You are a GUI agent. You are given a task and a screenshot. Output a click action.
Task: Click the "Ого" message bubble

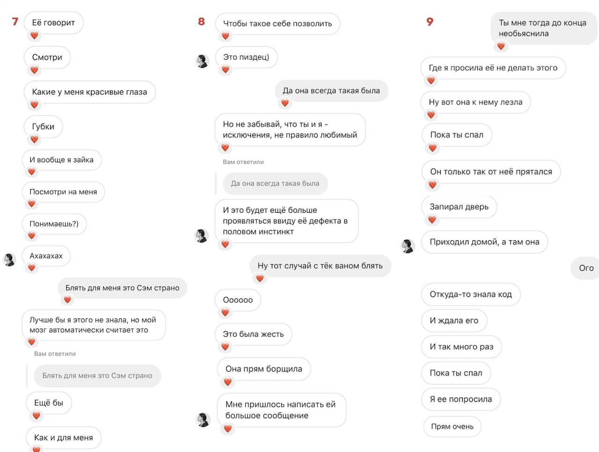[586, 268]
